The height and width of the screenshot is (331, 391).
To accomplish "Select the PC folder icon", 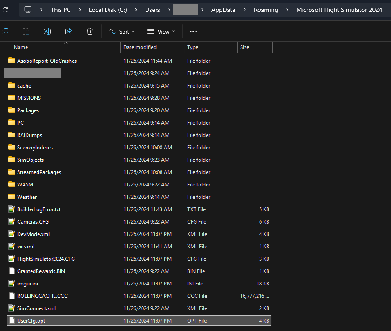I will point(11,122).
